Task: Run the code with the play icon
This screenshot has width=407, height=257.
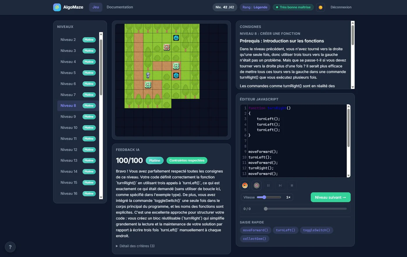Action: (x=245, y=185)
